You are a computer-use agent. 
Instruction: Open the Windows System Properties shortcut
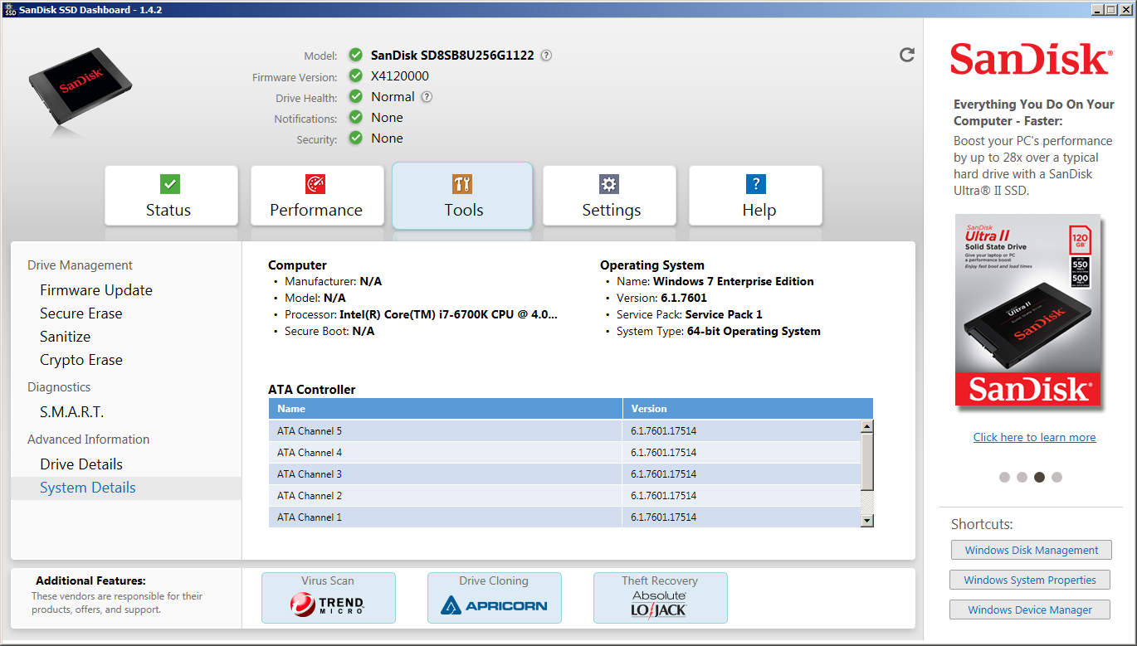(1030, 580)
